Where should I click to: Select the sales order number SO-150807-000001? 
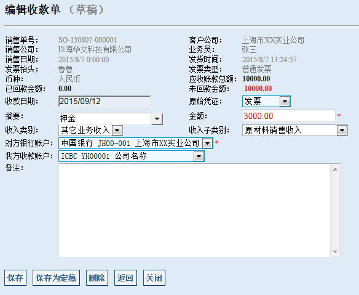[87, 40]
